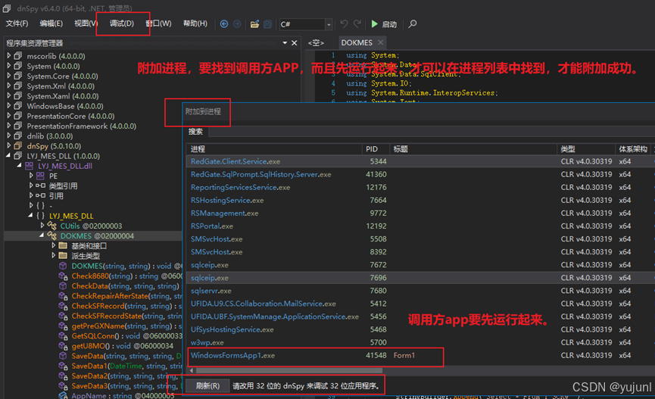This screenshot has height=399, width=655.
Task: Collapse the LYJ_MES_DLL.dll module node
Action: click(19, 166)
